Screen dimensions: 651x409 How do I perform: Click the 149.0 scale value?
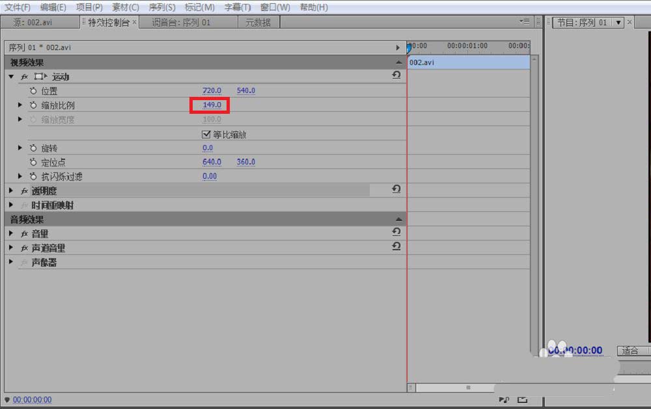212,105
